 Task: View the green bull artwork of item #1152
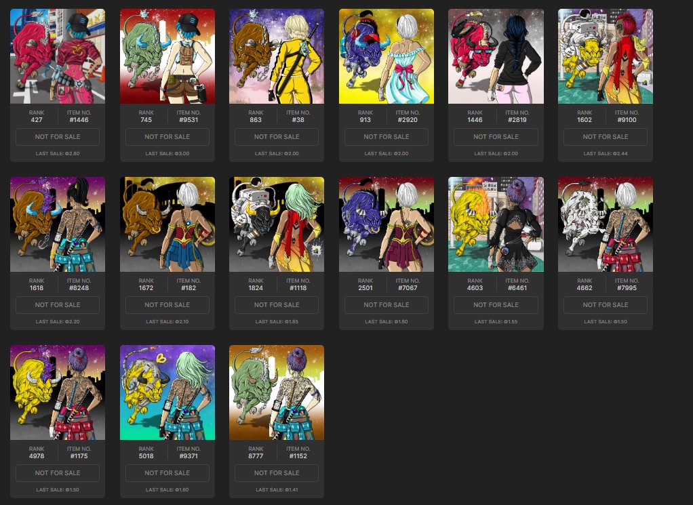click(277, 392)
